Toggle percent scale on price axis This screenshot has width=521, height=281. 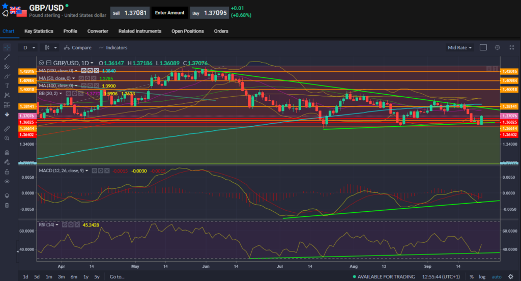coord(472,276)
